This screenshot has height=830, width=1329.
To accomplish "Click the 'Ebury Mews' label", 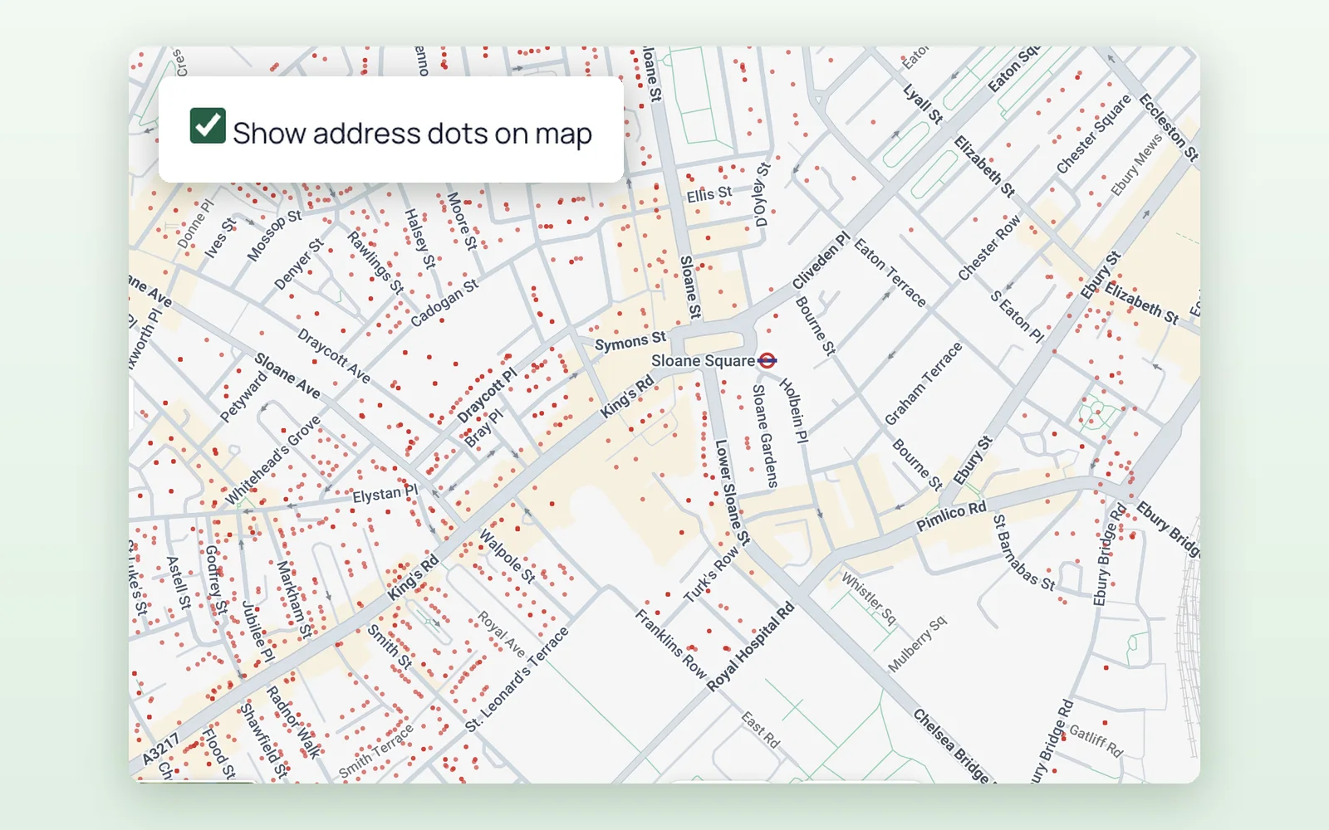I will [x=1137, y=165].
